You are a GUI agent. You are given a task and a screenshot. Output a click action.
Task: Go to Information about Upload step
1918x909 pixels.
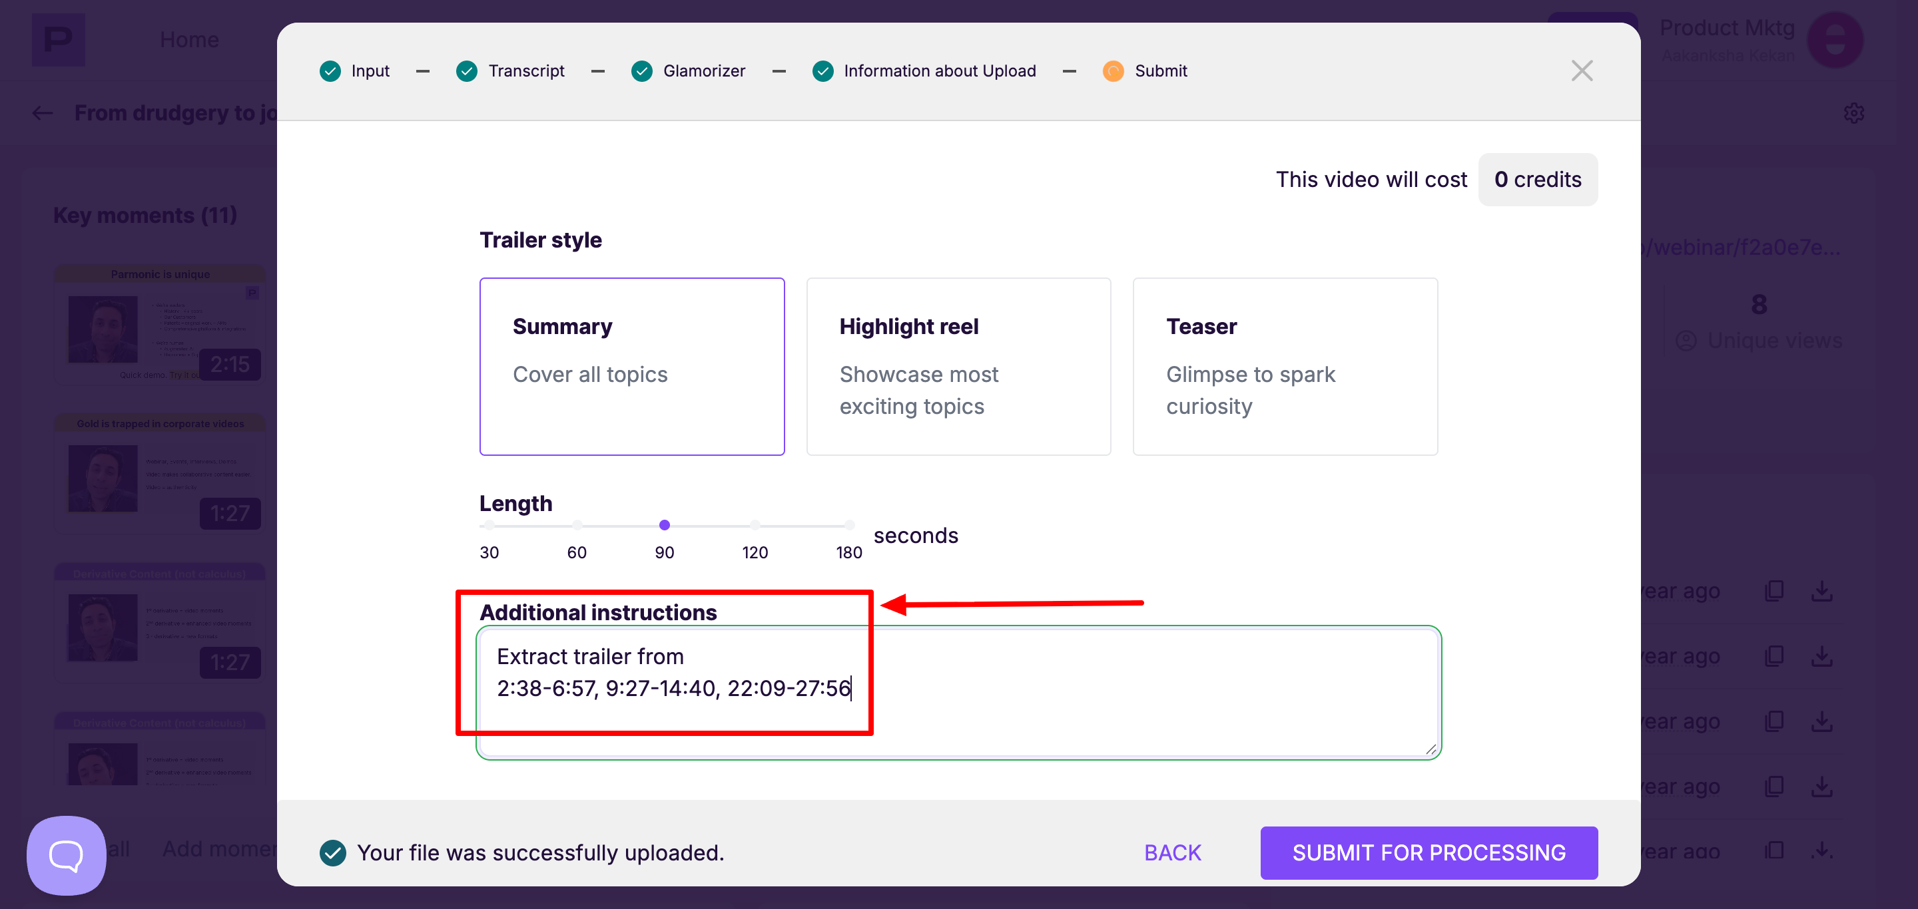pyautogui.click(x=940, y=71)
